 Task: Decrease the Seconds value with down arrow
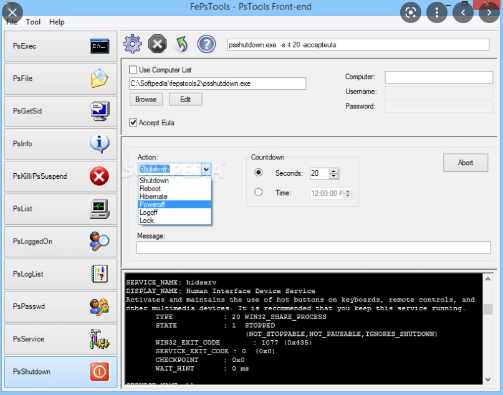334,176
